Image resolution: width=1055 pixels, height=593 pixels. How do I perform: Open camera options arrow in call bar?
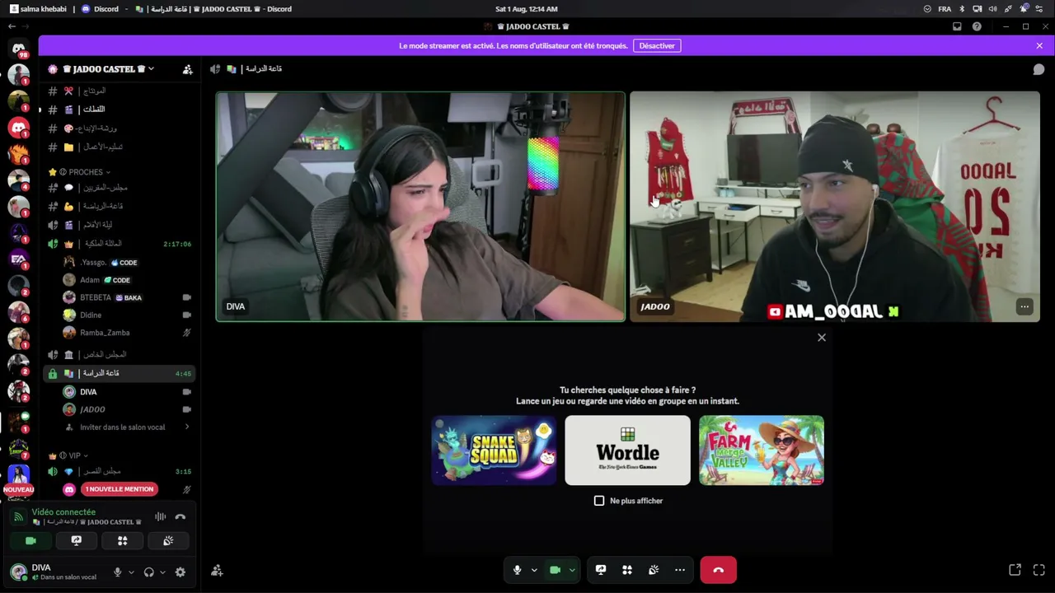pyautogui.click(x=572, y=570)
